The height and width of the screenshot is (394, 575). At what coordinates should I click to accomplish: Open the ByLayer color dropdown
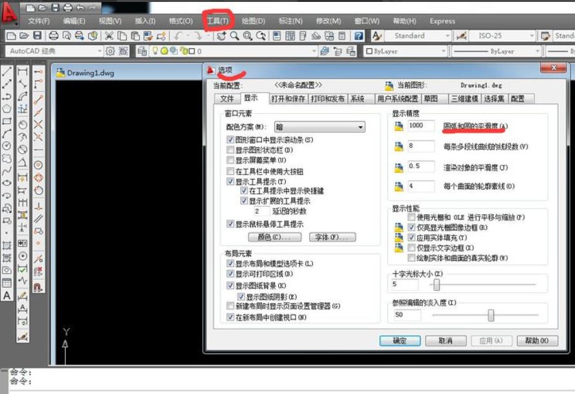point(406,52)
